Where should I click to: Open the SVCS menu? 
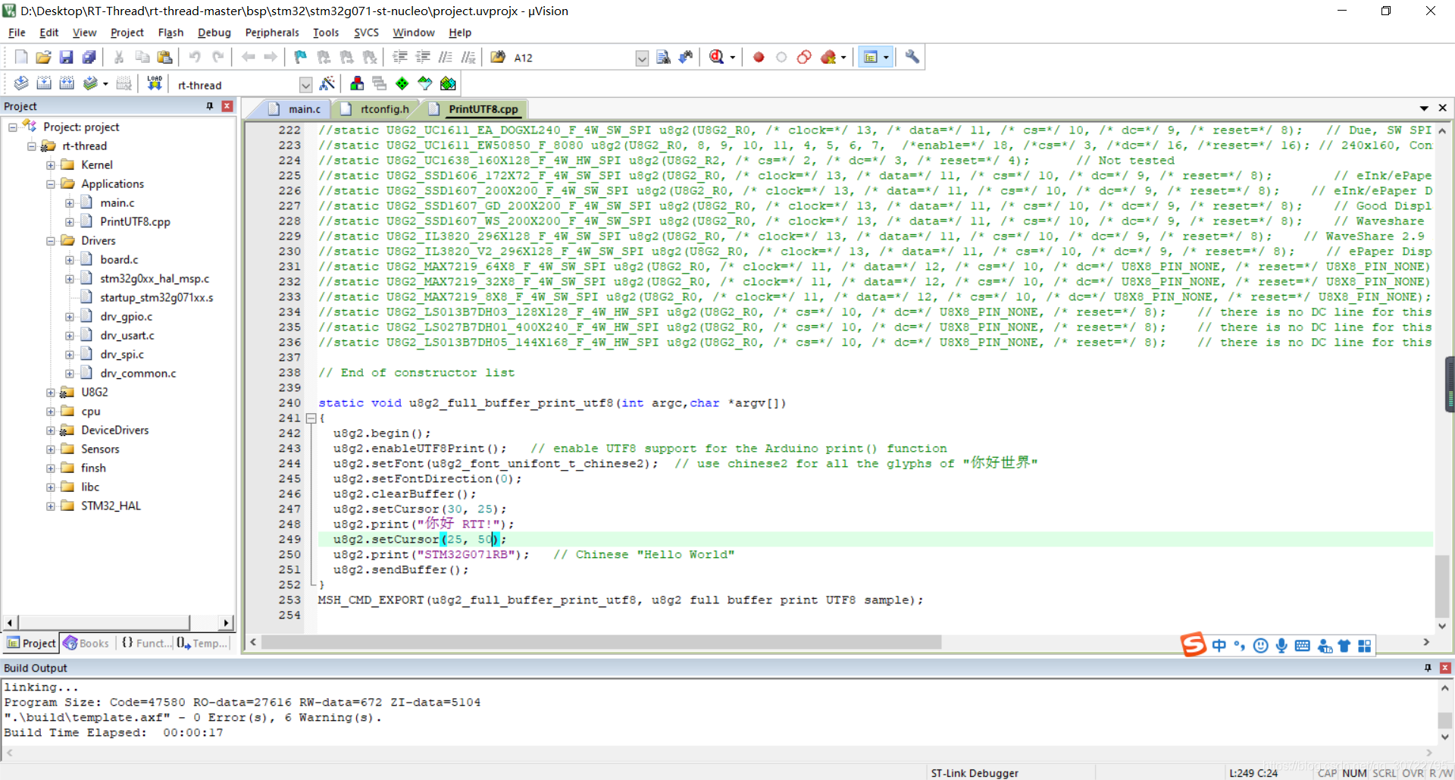366,33
